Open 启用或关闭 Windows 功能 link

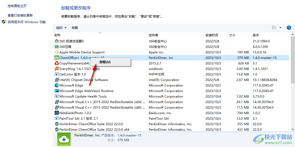click(27, 22)
